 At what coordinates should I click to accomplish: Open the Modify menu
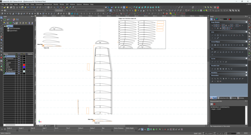[x=56, y=4]
